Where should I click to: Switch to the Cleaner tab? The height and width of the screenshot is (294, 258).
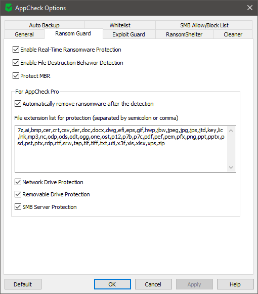(233, 34)
